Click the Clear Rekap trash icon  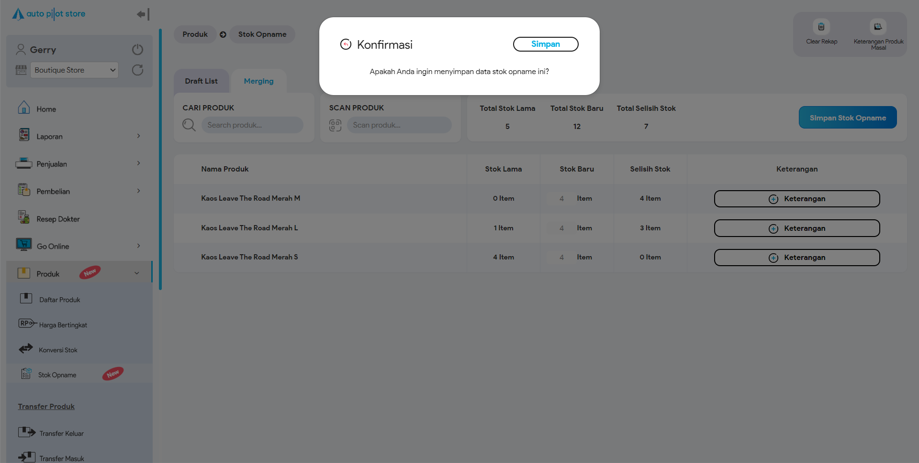pyautogui.click(x=821, y=27)
